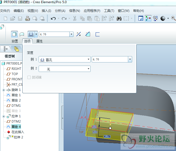
Task: Toggle the spin center icon
Action: coord(148,18)
